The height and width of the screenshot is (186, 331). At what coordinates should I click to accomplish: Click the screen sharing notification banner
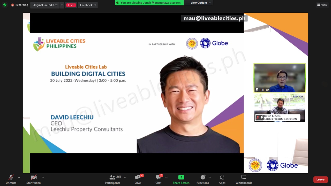pos(149,3)
